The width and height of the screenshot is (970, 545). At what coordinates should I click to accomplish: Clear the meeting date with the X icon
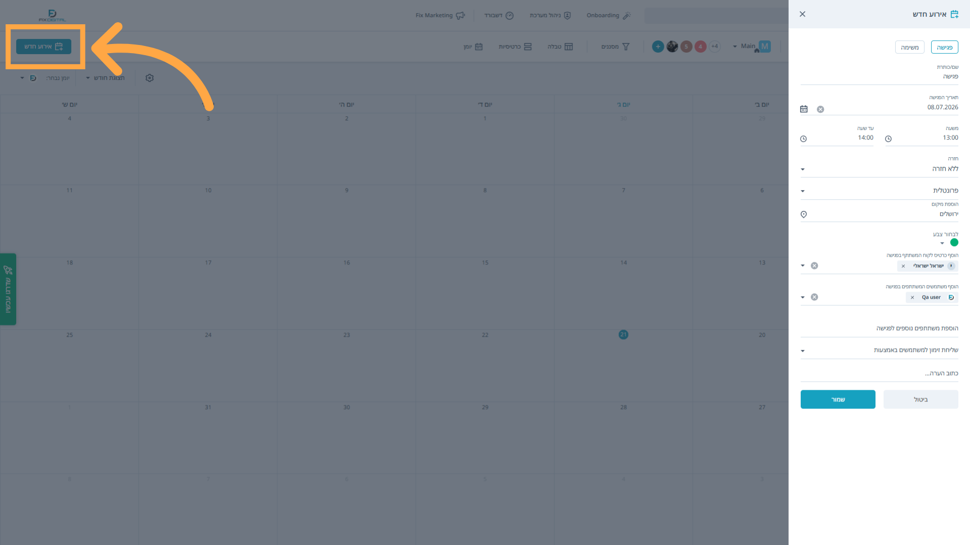click(820, 109)
